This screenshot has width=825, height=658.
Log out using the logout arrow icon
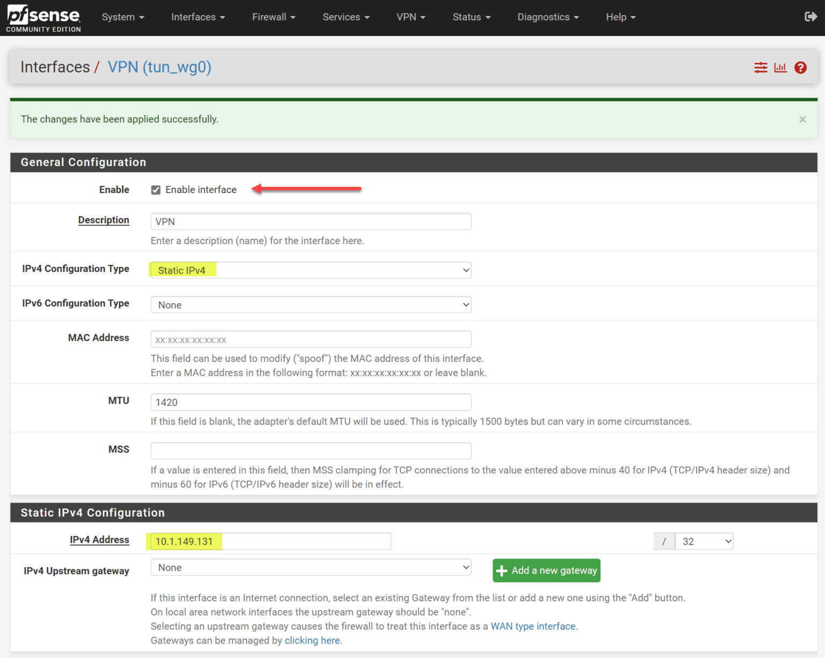tap(810, 17)
